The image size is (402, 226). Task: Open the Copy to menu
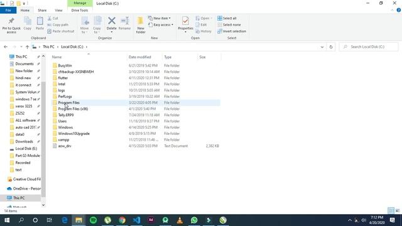click(97, 25)
